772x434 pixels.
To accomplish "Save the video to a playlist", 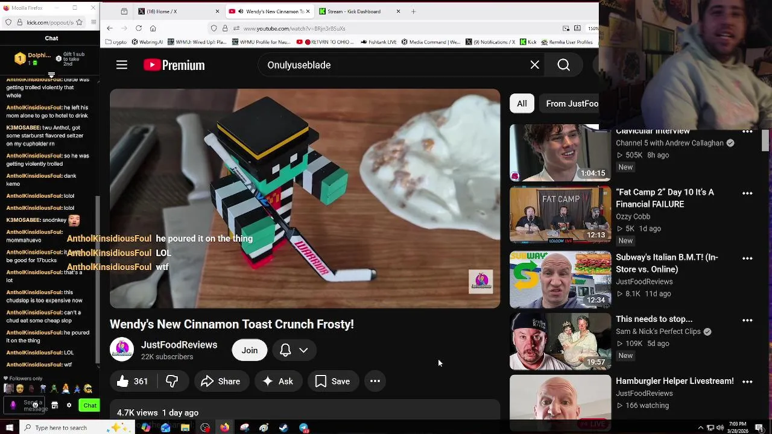I will [x=332, y=381].
